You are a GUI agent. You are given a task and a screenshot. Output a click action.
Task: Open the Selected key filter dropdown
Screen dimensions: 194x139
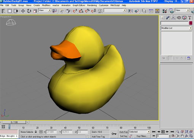[139, 132]
